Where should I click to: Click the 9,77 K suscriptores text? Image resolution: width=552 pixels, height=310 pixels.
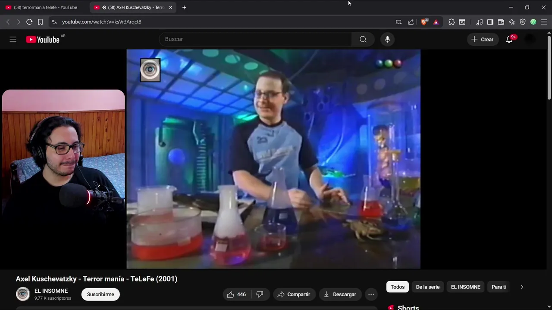click(x=53, y=298)
